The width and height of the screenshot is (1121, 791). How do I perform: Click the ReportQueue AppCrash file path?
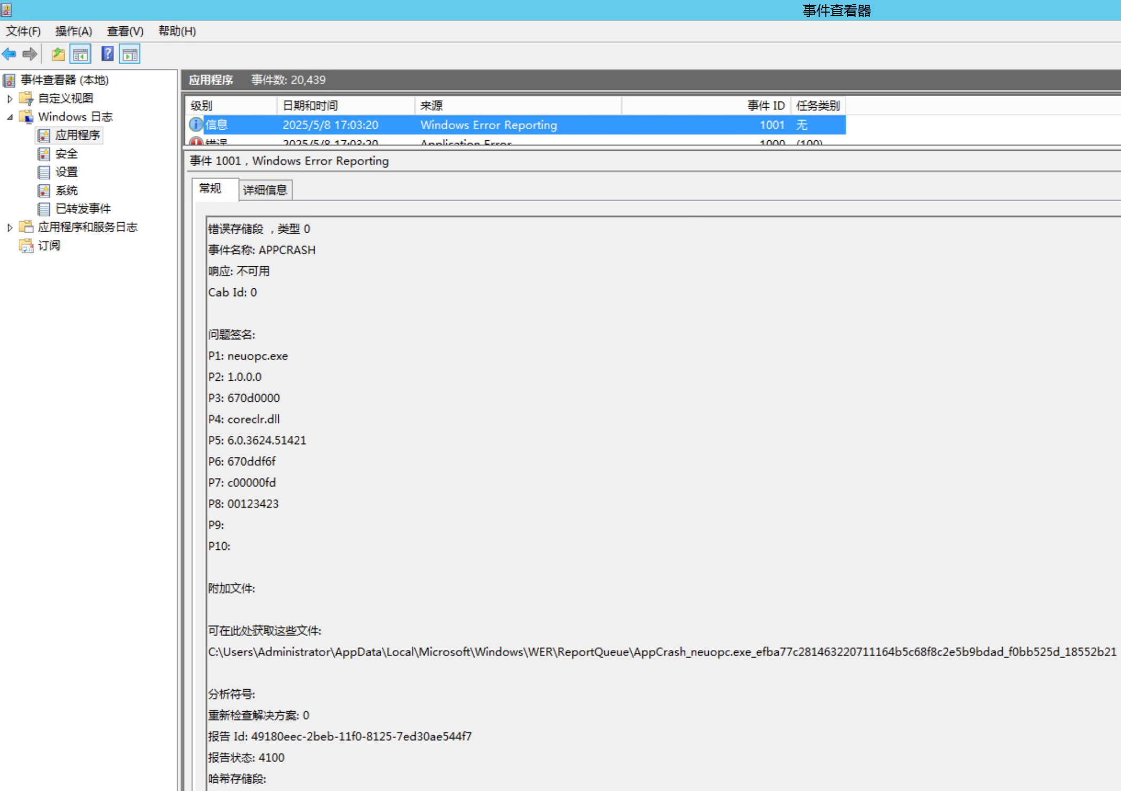click(x=662, y=652)
